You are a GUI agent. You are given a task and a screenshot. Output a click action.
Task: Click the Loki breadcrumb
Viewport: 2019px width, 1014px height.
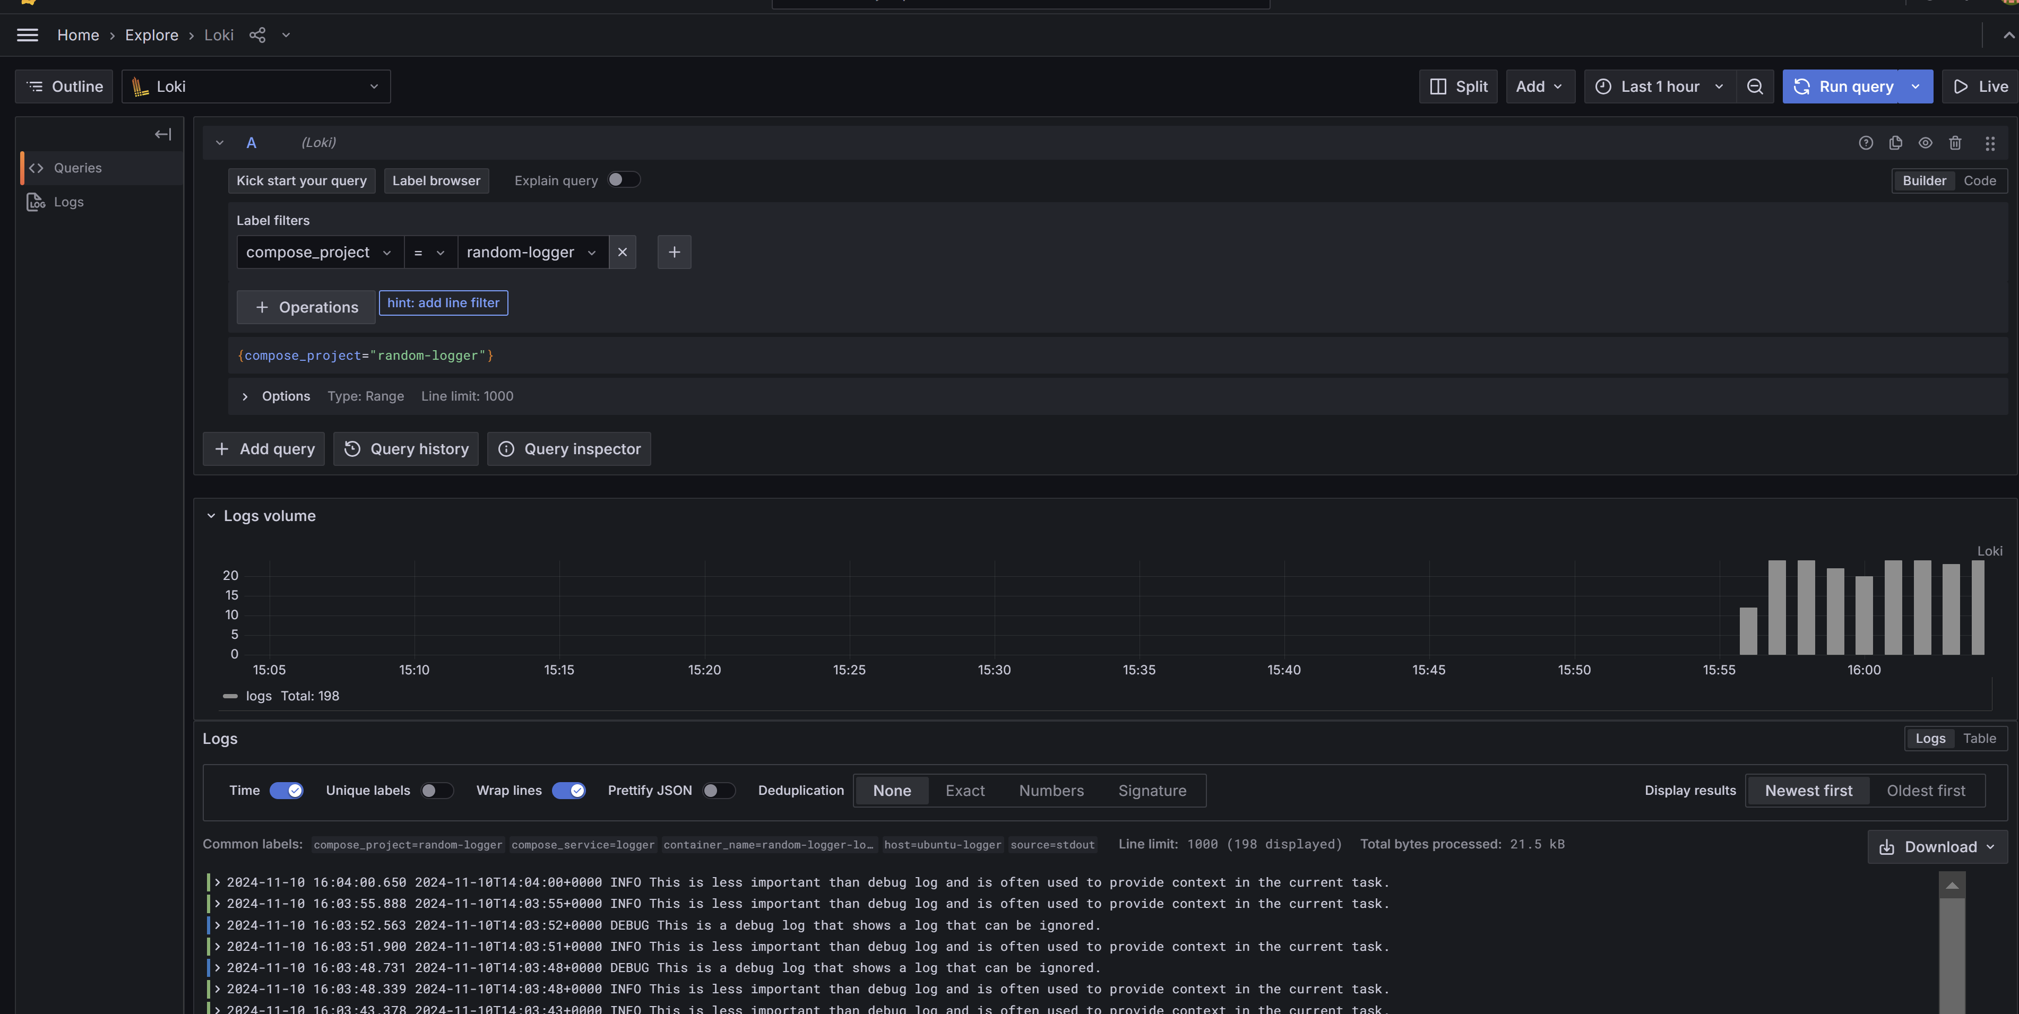point(219,35)
